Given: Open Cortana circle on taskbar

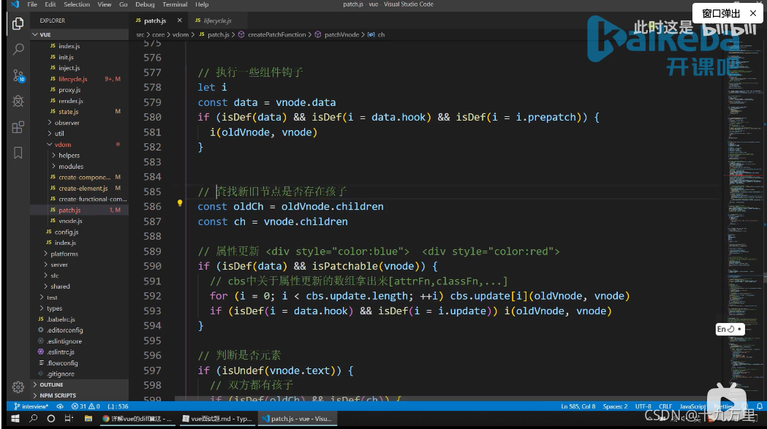Looking at the screenshot, I should point(51,419).
